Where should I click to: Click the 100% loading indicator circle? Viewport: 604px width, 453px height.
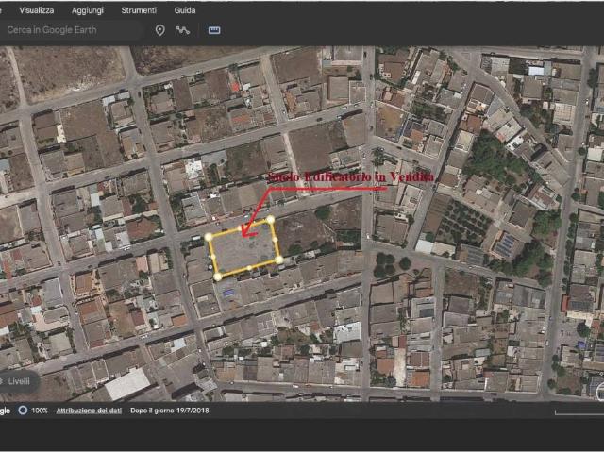[23, 411]
